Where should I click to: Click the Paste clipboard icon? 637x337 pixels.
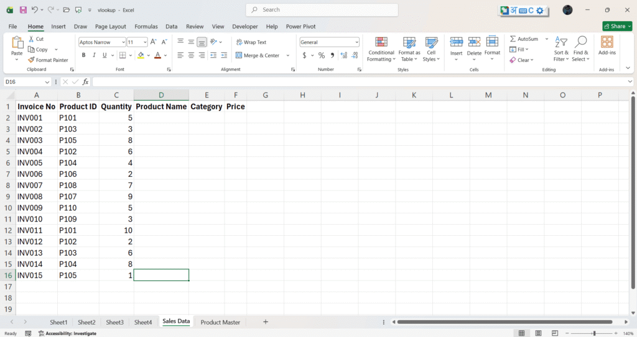[17, 42]
